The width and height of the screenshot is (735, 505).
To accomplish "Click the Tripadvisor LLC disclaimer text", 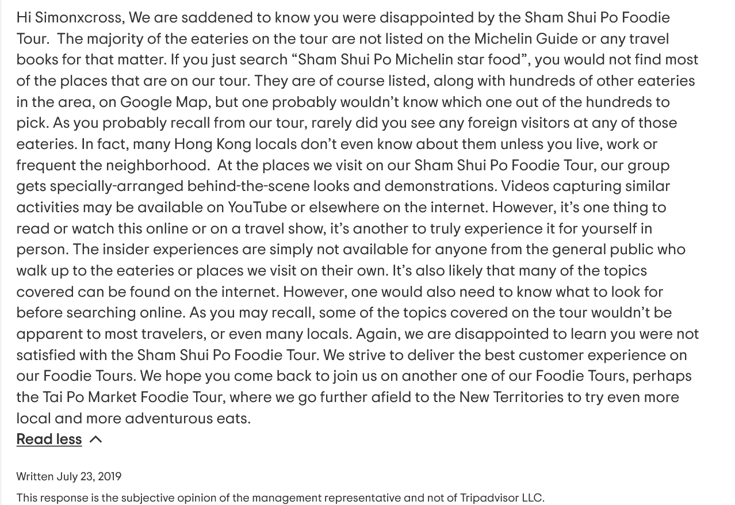I will (280, 498).
